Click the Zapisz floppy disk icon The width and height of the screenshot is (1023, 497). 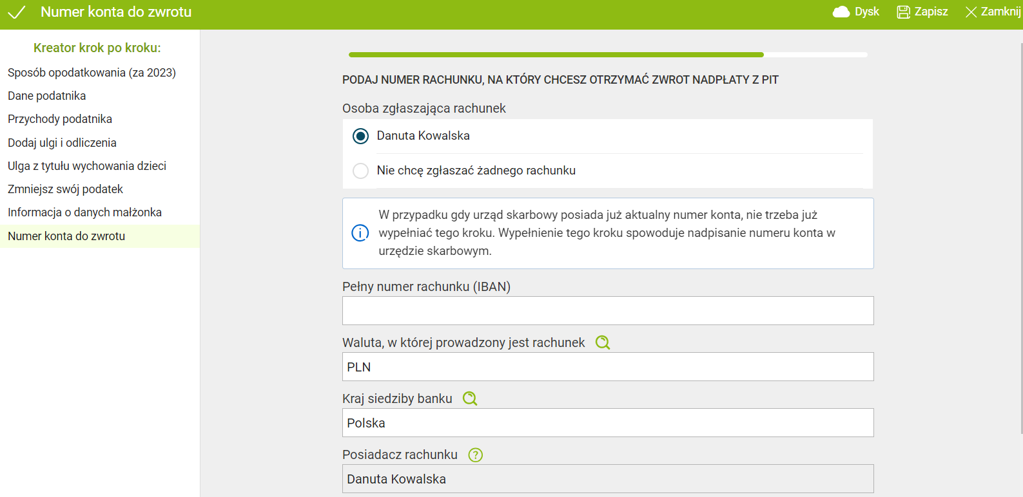click(903, 12)
